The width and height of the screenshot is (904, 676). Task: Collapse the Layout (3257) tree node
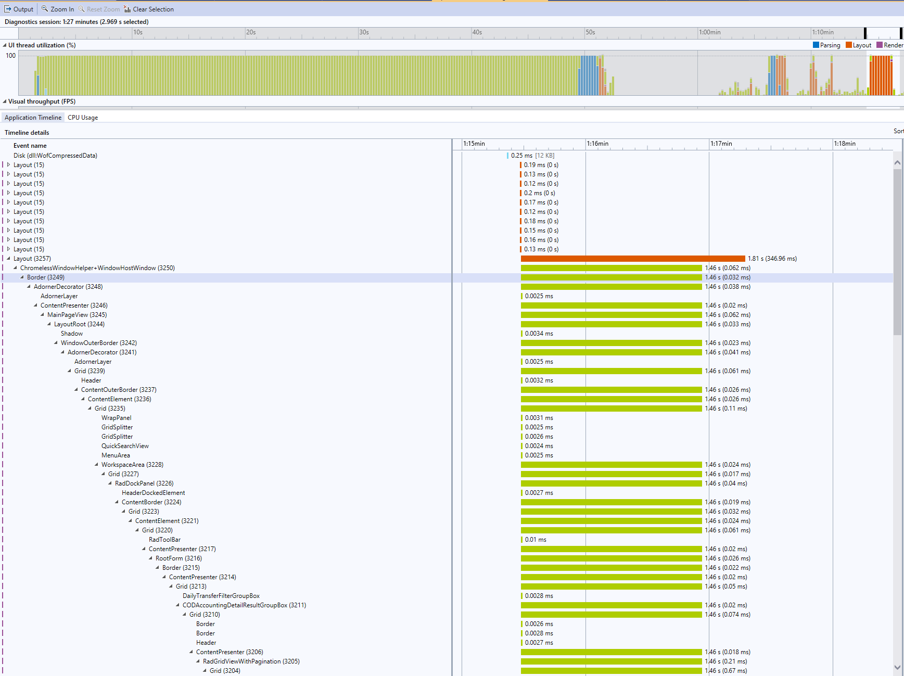pyautogui.click(x=8, y=259)
